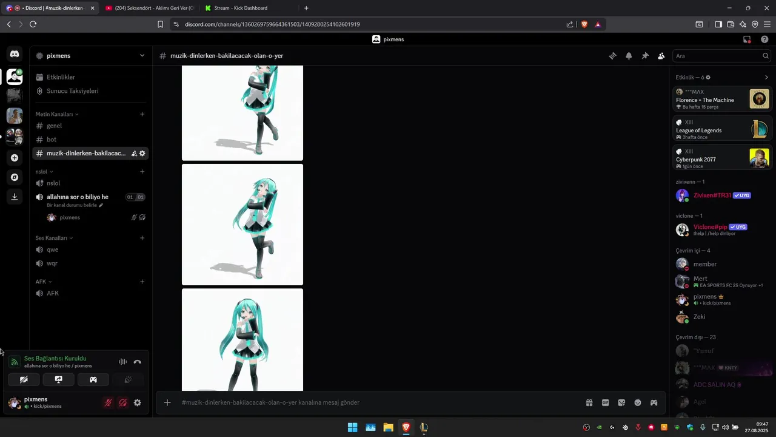Screen dimensions: 776x437
Task: Open the Cyberpunk 2077 activity card
Action: pyautogui.click(x=723, y=158)
